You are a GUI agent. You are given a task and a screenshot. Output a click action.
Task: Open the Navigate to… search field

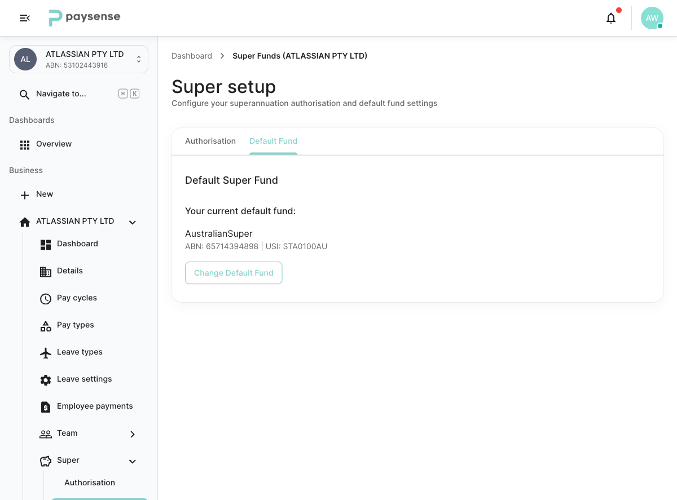[78, 94]
